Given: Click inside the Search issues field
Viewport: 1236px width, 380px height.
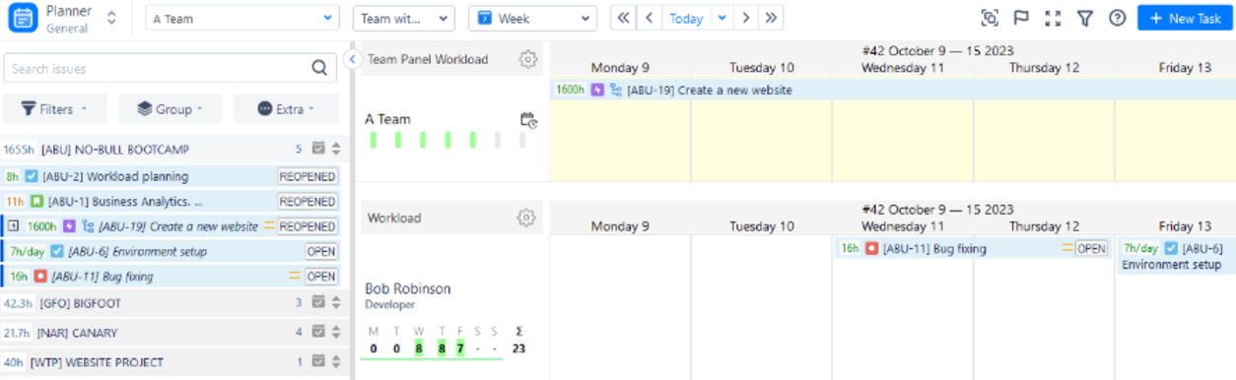Looking at the screenshot, I should [x=158, y=68].
